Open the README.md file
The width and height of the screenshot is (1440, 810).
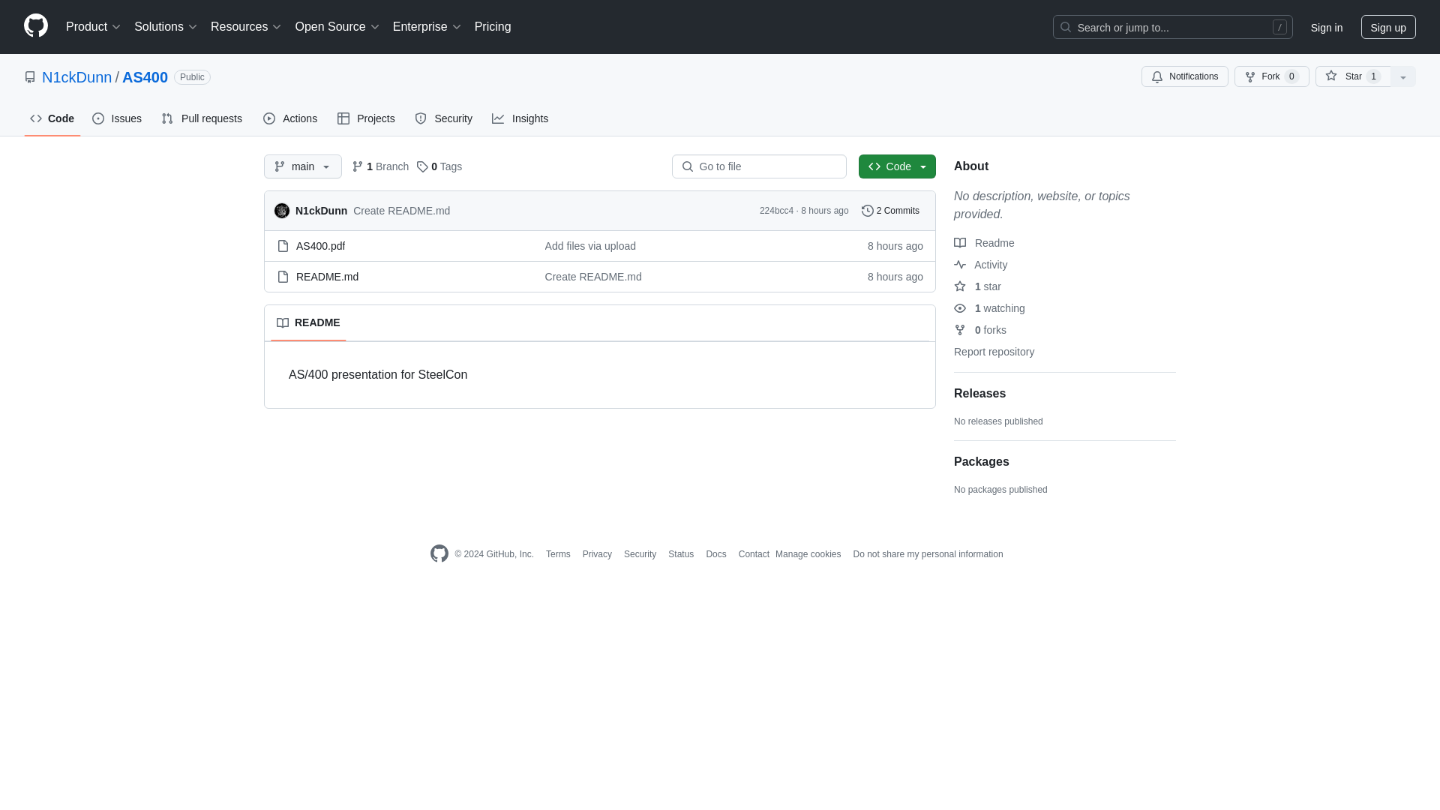327,277
